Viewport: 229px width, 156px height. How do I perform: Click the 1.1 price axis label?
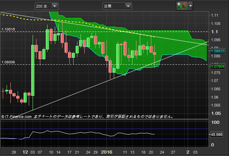tap(214, 32)
